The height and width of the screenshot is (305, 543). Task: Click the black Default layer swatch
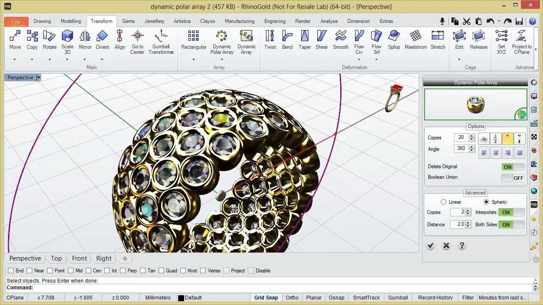click(x=181, y=298)
